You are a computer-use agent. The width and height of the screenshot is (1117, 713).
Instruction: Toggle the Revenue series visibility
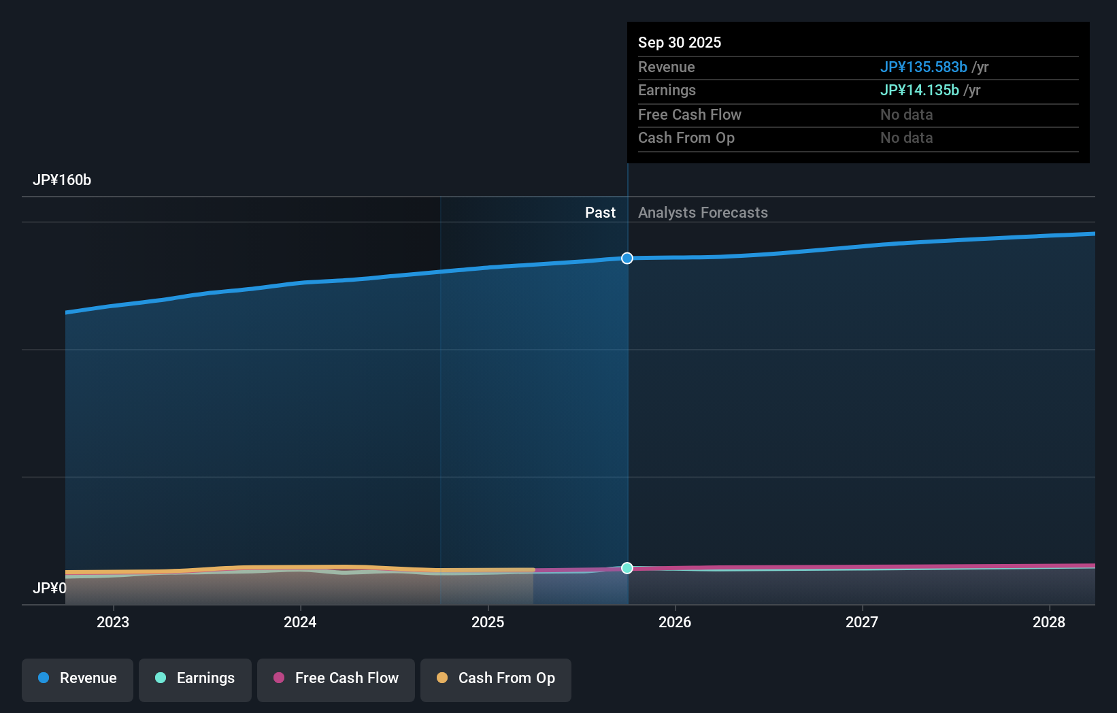click(77, 678)
